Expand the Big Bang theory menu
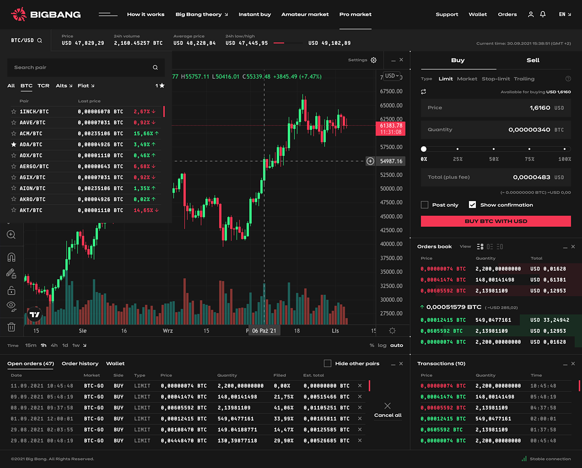Viewport: 582px width, 468px height. click(202, 14)
